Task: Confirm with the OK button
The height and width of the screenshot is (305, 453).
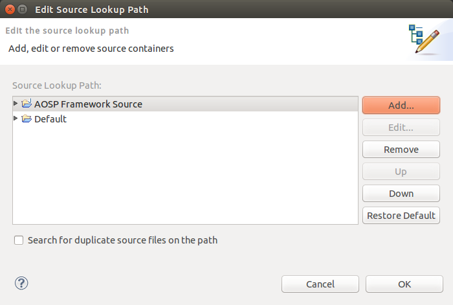Action: pyautogui.click(x=404, y=284)
